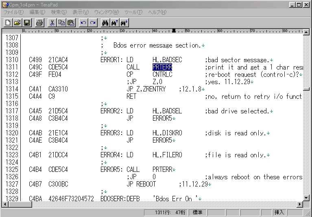Screen dimensions: 312x217
Task: Click ERROR2: label on line 1317
Action: tap(111, 111)
